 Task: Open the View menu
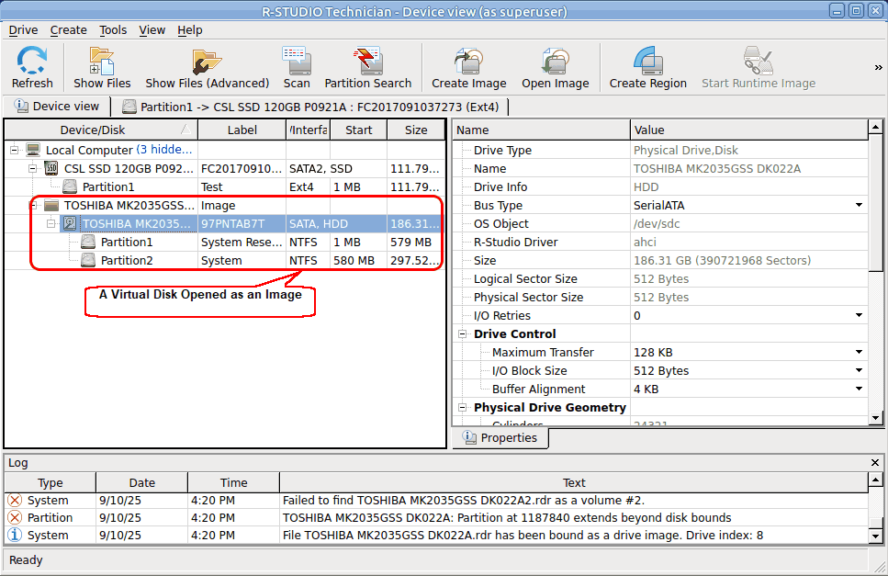coord(152,30)
